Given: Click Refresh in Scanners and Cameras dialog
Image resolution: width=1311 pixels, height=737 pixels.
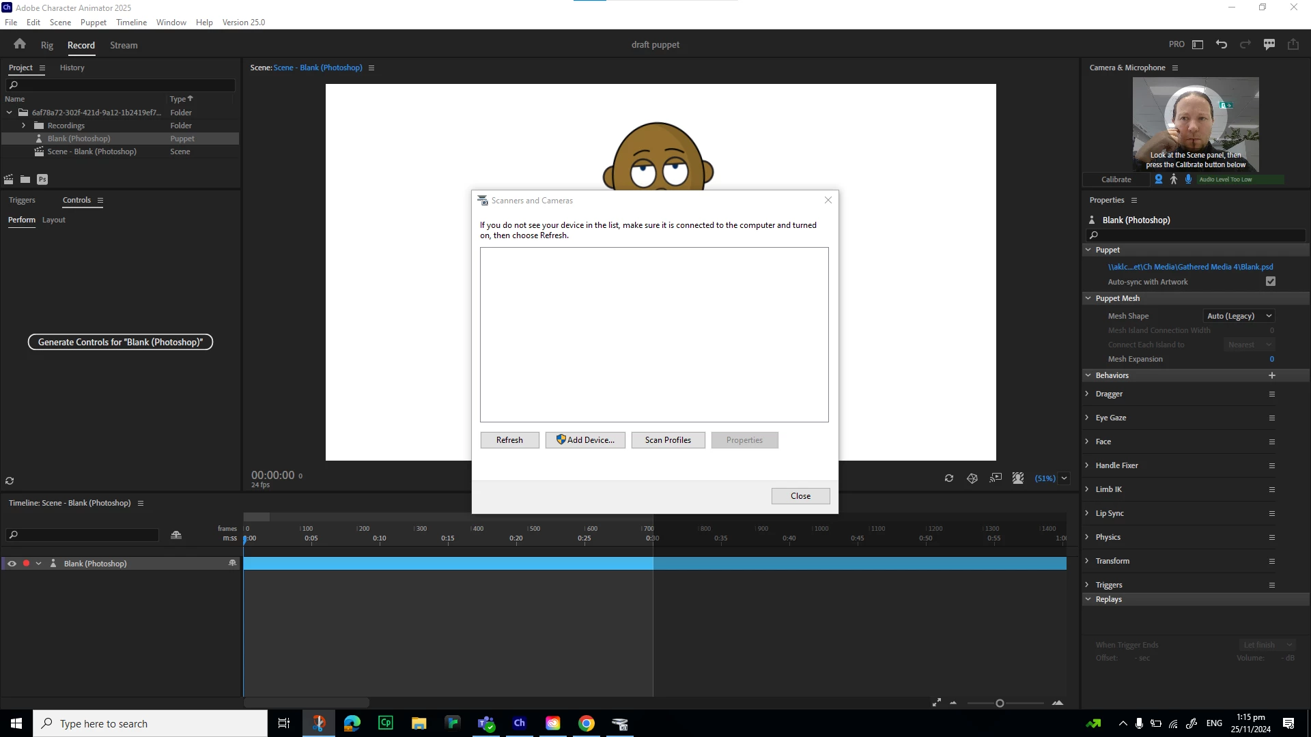Looking at the screenshot, I should [x=509, y=440].
